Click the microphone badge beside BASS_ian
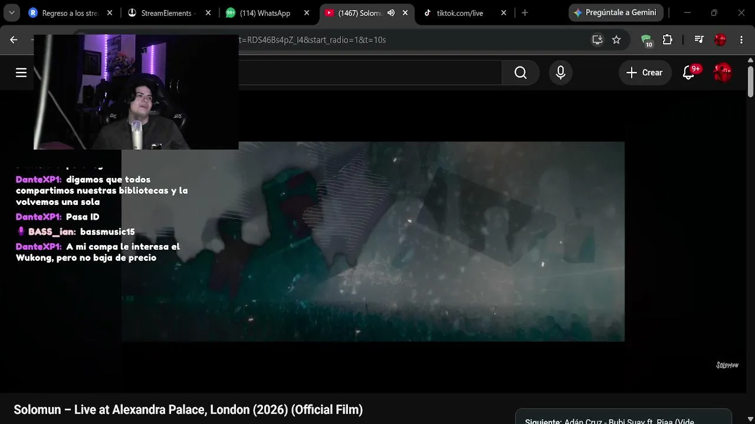 (x=21, y=231)
